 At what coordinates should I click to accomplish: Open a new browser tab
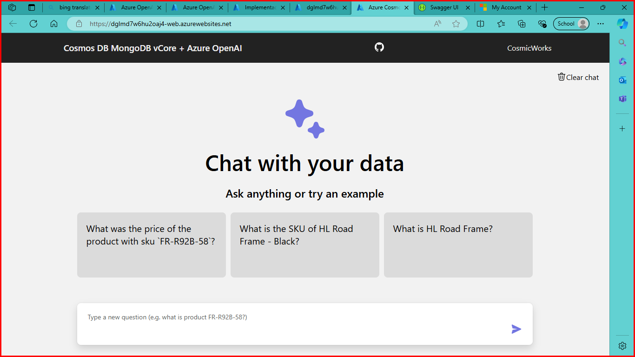545,7
